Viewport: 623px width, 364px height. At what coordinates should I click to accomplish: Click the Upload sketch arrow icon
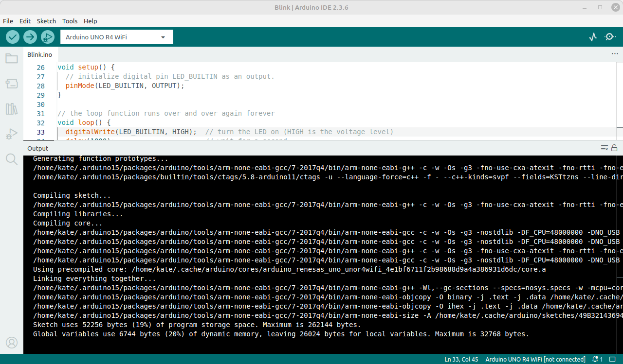click(30, 36)
